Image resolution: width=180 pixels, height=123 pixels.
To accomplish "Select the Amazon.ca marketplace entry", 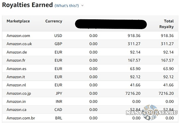I will coord(16,110).
